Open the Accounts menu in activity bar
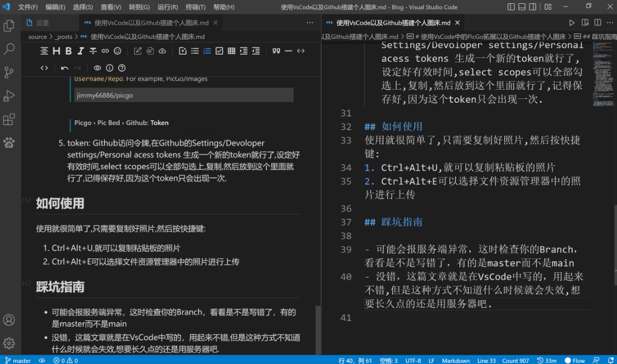 (x=9, y=320)
